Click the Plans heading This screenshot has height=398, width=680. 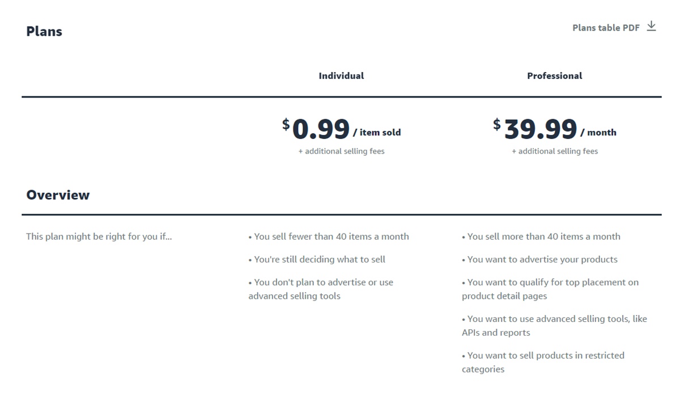coord(44,32)
